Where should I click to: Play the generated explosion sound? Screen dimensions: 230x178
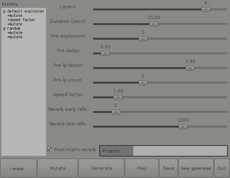click(x=142, y=168)
